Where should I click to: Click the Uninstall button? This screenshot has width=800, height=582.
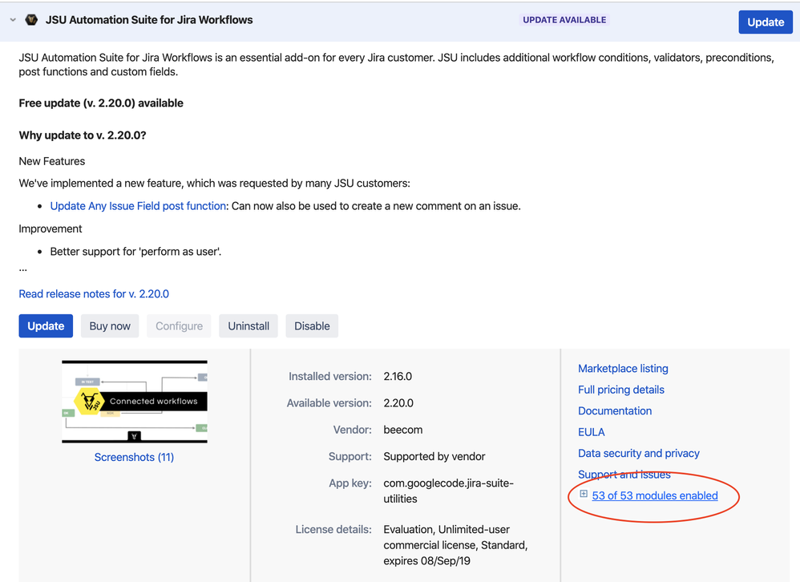click(x=248, y=326)
